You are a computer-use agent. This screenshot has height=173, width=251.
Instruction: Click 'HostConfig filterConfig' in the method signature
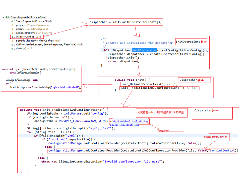(180, 50)
